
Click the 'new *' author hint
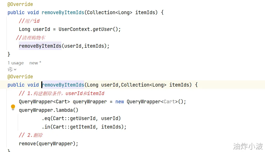pyautogui.click(x=35, y=63)
